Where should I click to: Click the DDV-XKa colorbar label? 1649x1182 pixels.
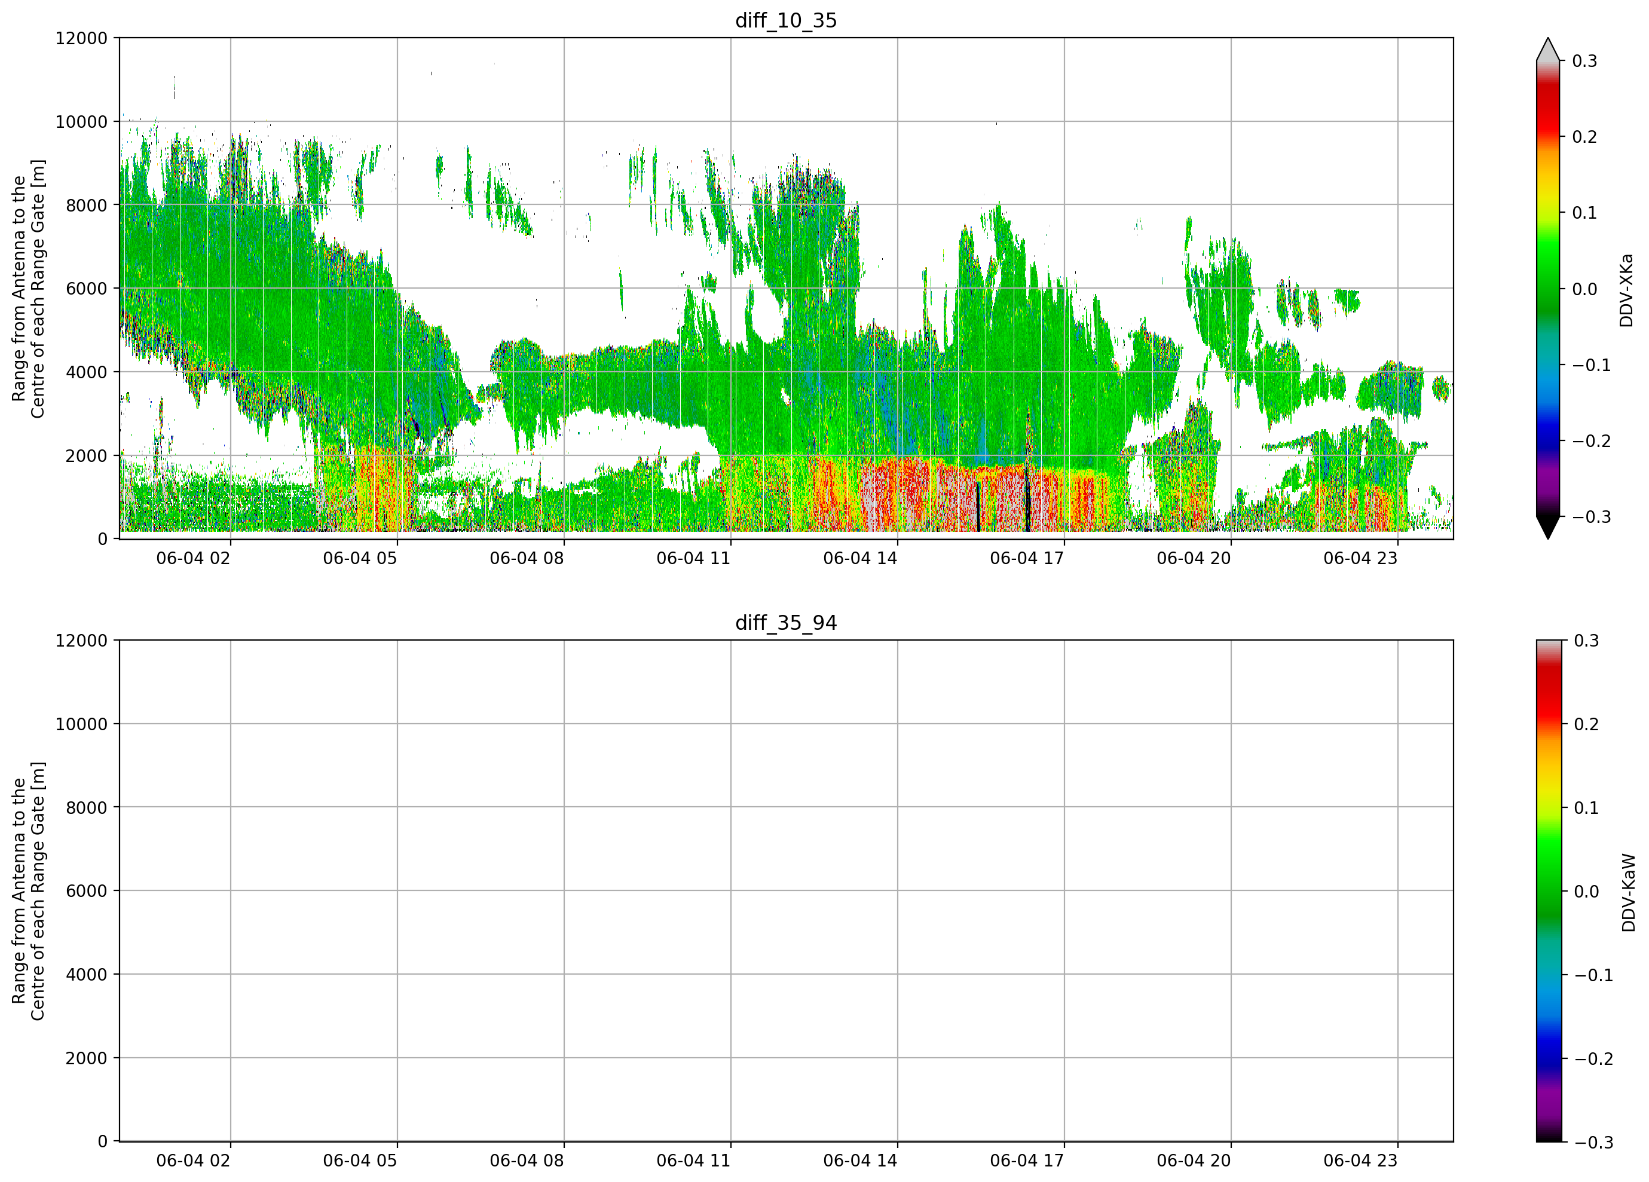(1626, 290)
